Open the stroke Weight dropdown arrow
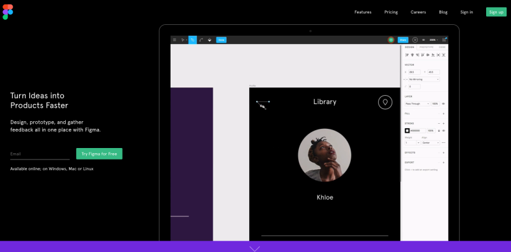 418,143
